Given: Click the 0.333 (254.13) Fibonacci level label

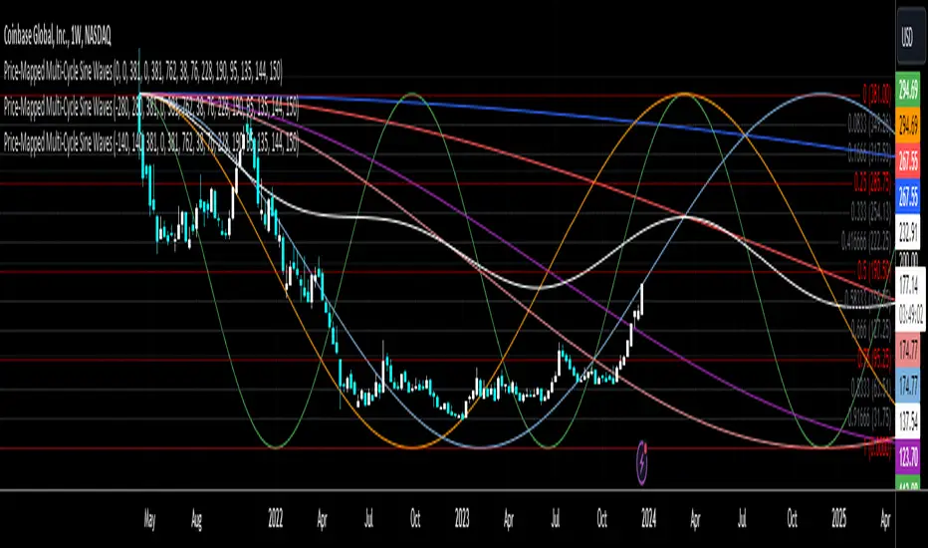Looking at the screenshot, I should coord(870,211).
